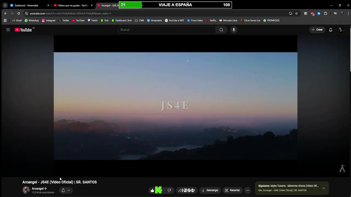Open the Prime Video bookmark
351x197 pixels.
pos(195,21)
